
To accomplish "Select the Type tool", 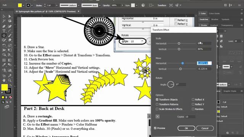I will 4,31.
